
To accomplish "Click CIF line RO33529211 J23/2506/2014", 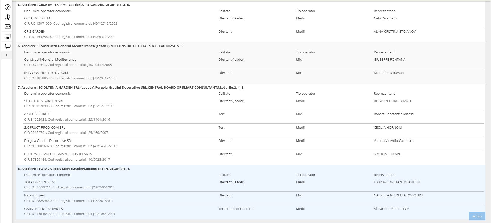I will click(x=69, y=187).
